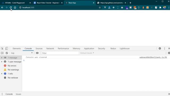Open the Elements panel
This screenshot has width=170, height=96.
coord(16,49)
